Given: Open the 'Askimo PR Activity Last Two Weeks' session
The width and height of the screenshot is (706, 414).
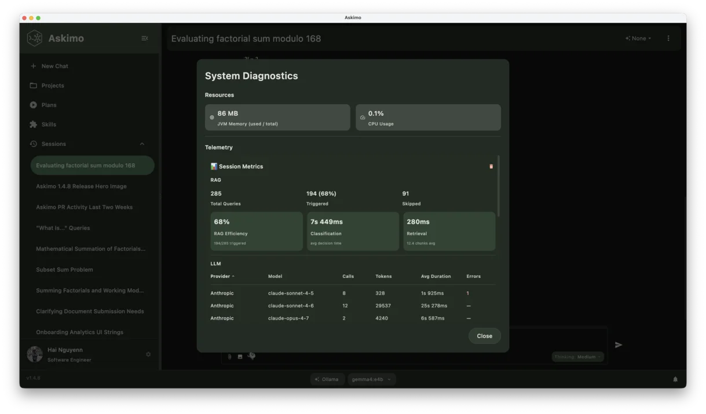Looking at the screenshot, I should coord(93,207).
